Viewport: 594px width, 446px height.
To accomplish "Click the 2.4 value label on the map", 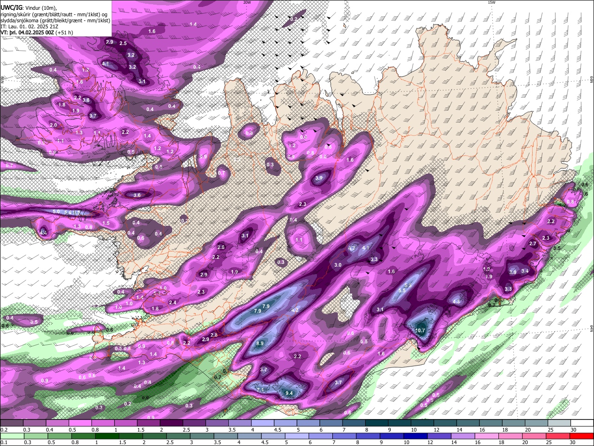I will [173, 302].
